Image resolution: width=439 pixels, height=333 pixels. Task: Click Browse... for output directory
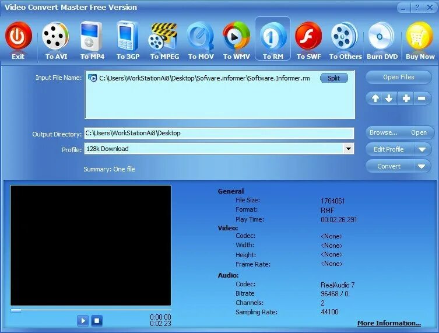coord(383,133)
